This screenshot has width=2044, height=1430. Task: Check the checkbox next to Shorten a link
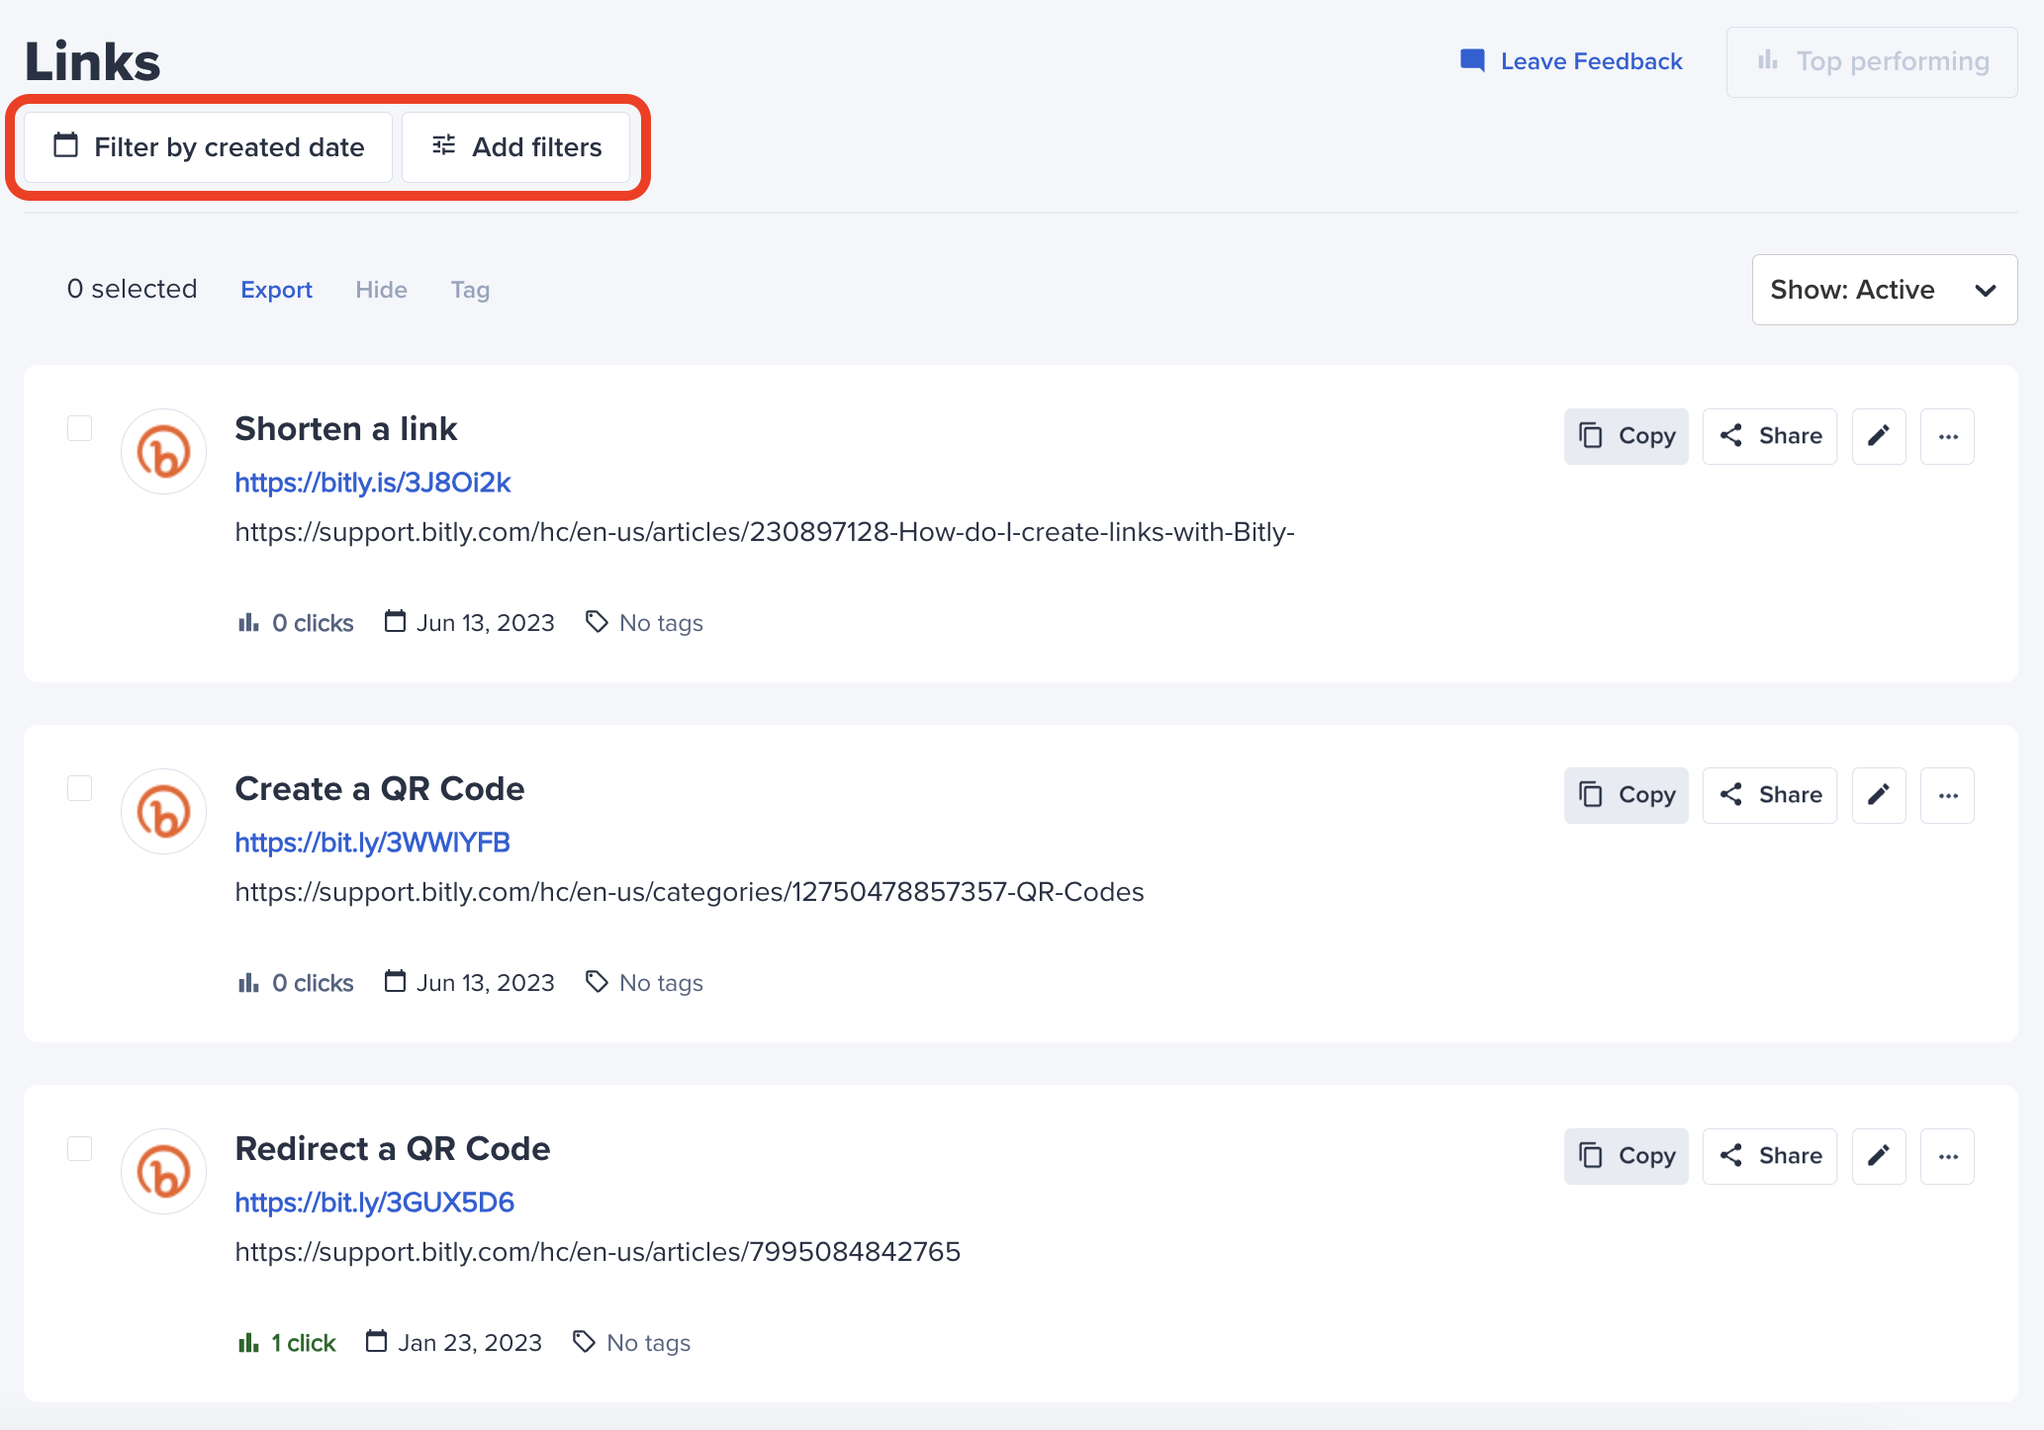click(x=78, y=428)
